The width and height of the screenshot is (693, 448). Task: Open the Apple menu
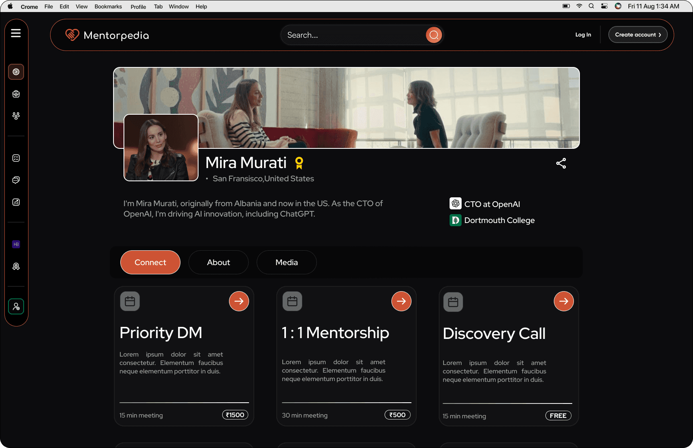(x=10, y=6)
